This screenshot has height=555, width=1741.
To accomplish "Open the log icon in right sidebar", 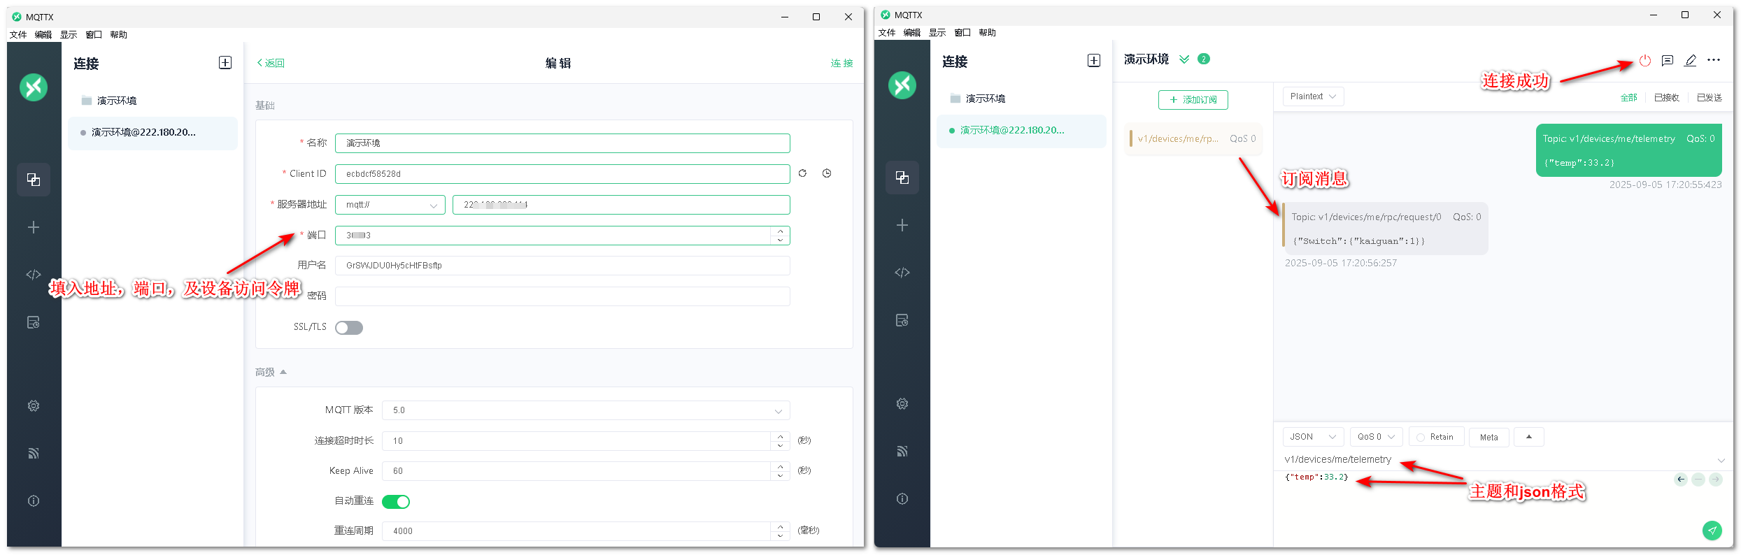I will click(x=902, y=320).
